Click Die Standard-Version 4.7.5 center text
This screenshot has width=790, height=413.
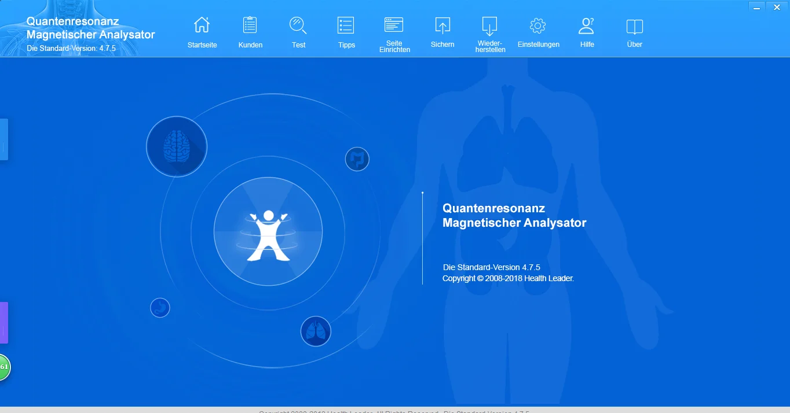point(491,267)
